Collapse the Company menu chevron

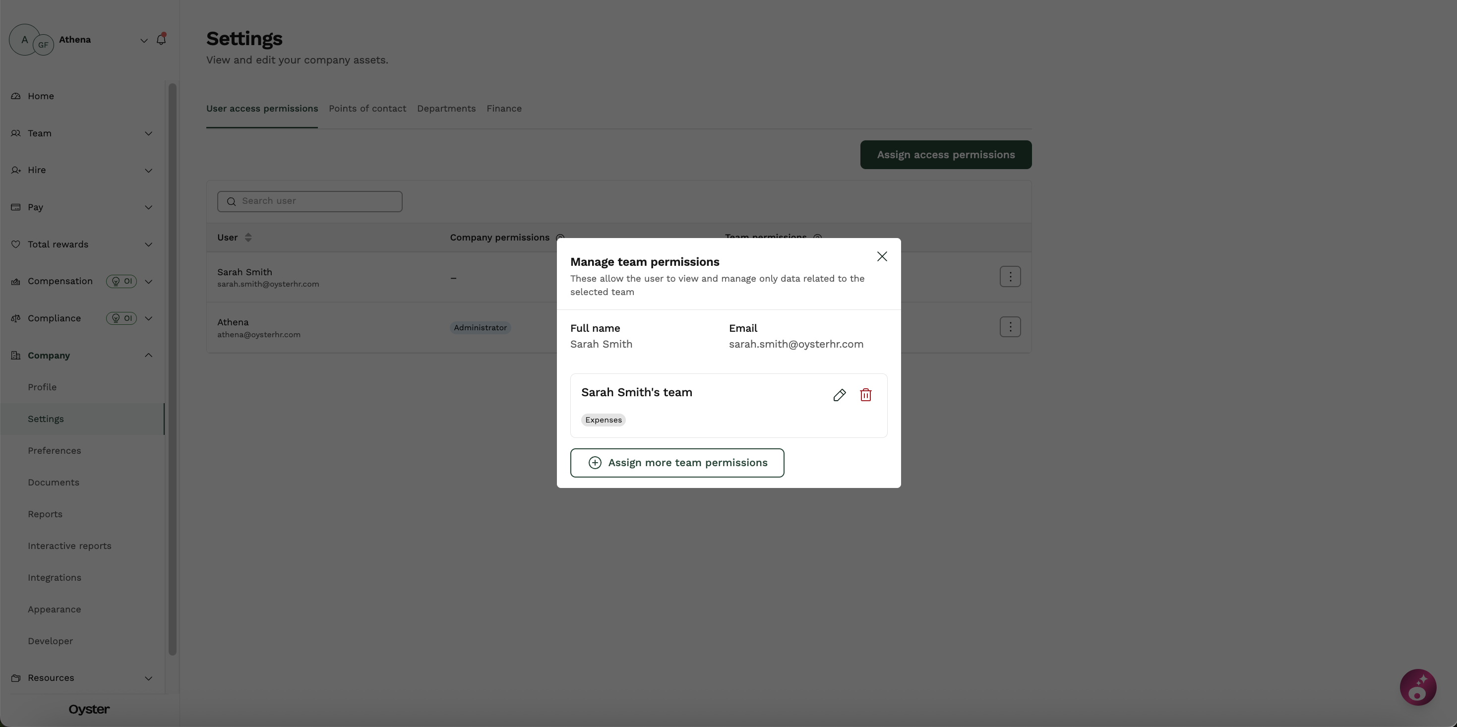[x=148, y=355]
